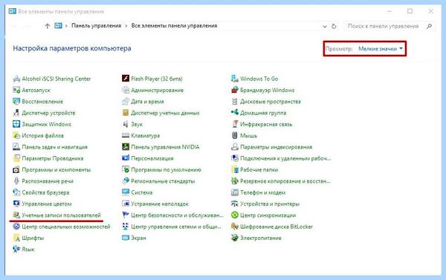446x280 pixels.
Task: Expand chevron after Панель управления breadcrumb
Action: pyautogui.click(x=126, y=26)
